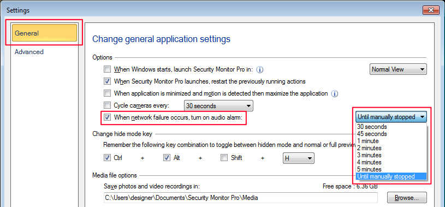The image size is (445, 207).
Task: Open the General settings tab
Action: tap(44, 33)
